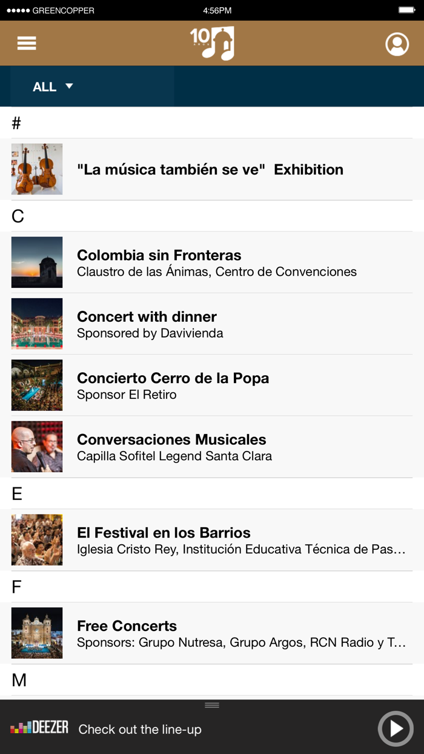Tap the Concierto Cerro de la Popa thumbnail
This screenshot has width=424, height=754.
click(36, 385)
